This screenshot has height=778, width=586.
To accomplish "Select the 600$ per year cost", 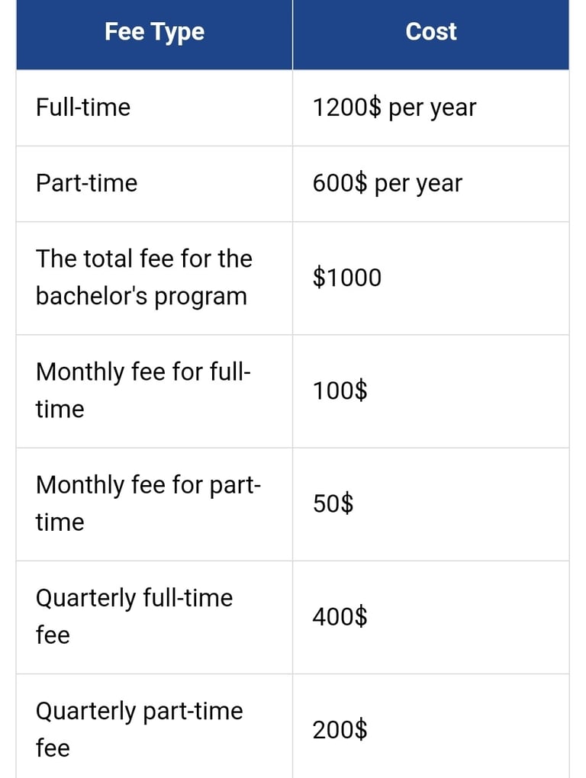I will (387, 184).
